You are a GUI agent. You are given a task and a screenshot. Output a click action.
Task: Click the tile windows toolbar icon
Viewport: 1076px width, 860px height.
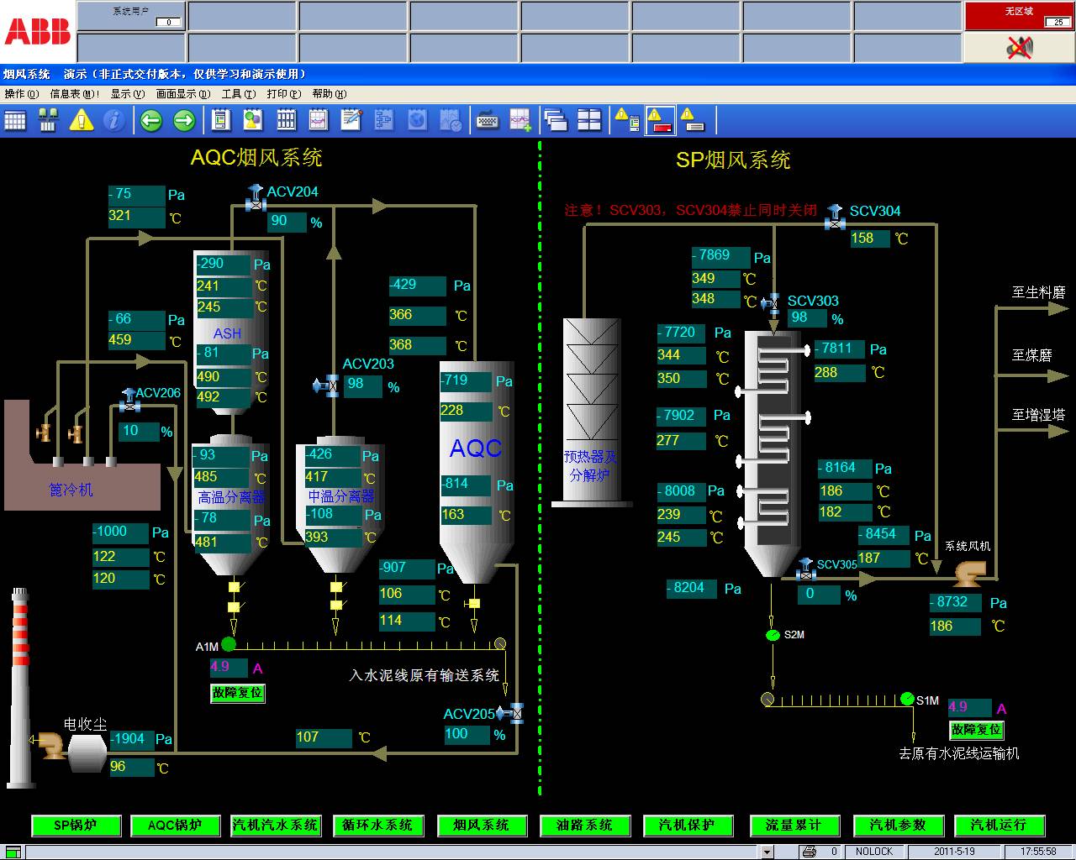pyautogui.click(x=589, y=121)
